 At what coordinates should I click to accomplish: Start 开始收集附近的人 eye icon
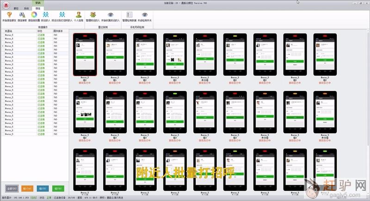coord(111,15)
